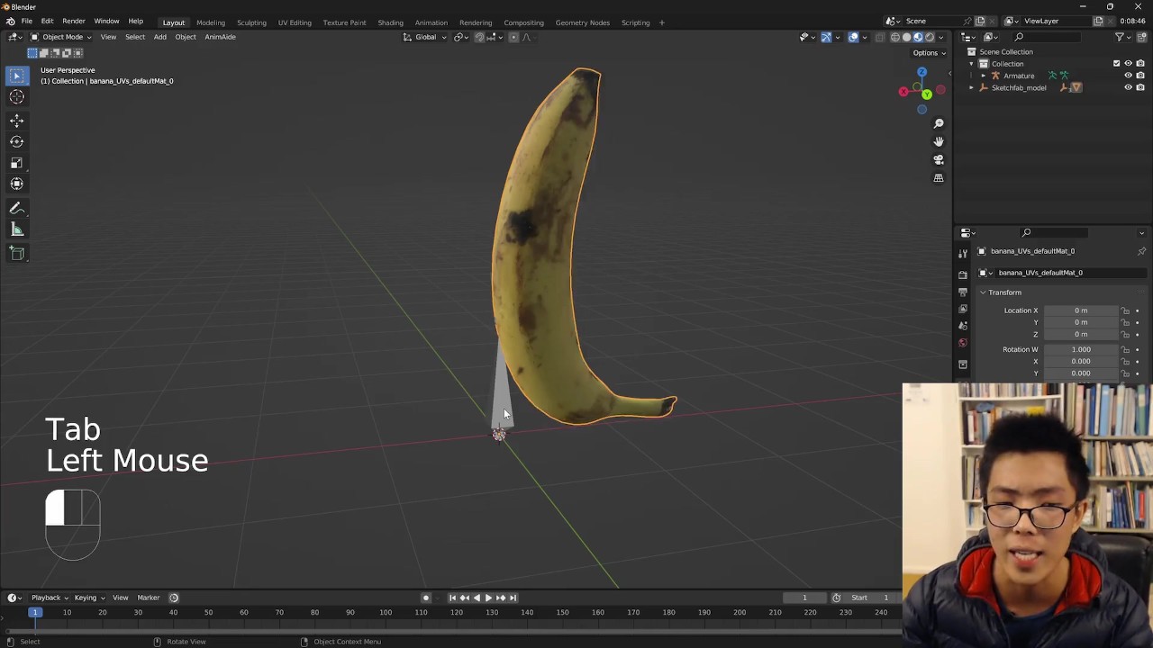
Task: Switch to the Sculpting workspace tab
Action: tap(251, 22)
